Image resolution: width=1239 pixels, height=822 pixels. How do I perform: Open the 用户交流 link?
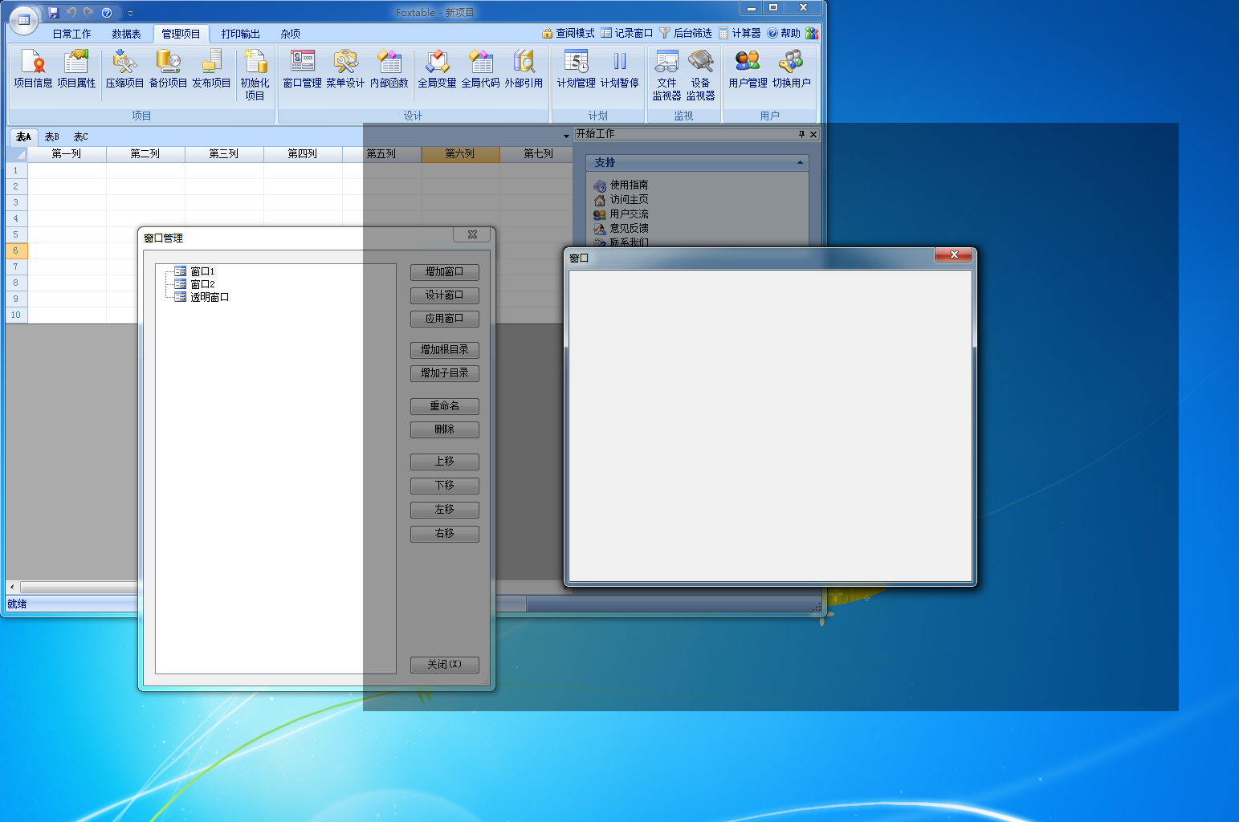(x=629, y=214)
